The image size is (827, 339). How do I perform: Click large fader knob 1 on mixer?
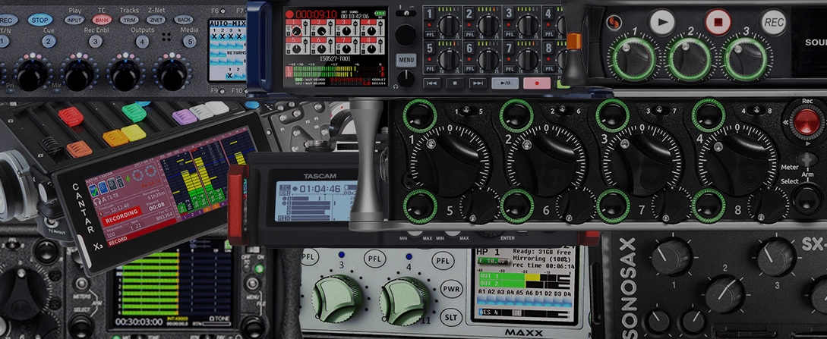pyautogui.click(x=450, y=163)
